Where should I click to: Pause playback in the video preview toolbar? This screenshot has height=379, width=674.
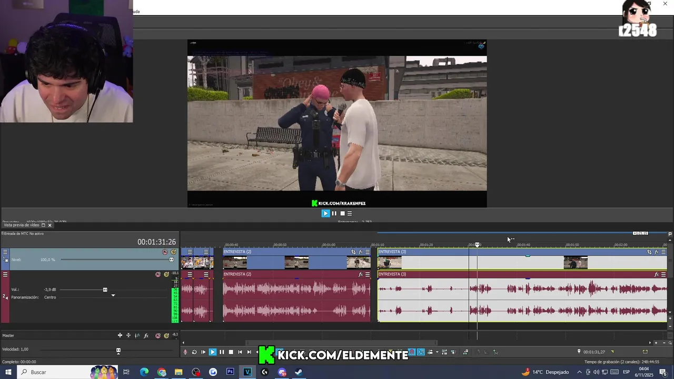pos(334,213)
